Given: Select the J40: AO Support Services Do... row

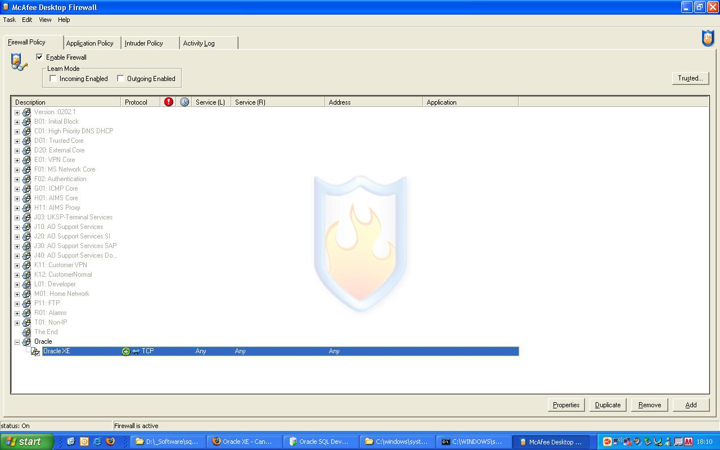Looking at the screenshot, I should click(75, 255).
